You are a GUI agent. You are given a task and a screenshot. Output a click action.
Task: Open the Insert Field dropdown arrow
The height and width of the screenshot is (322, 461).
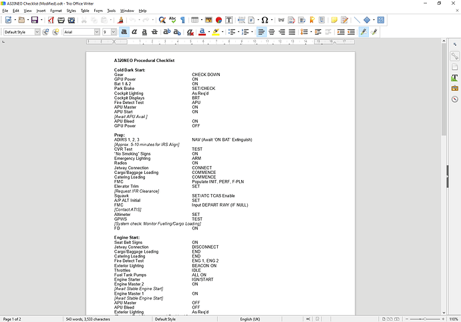click(x=258, y=20)
